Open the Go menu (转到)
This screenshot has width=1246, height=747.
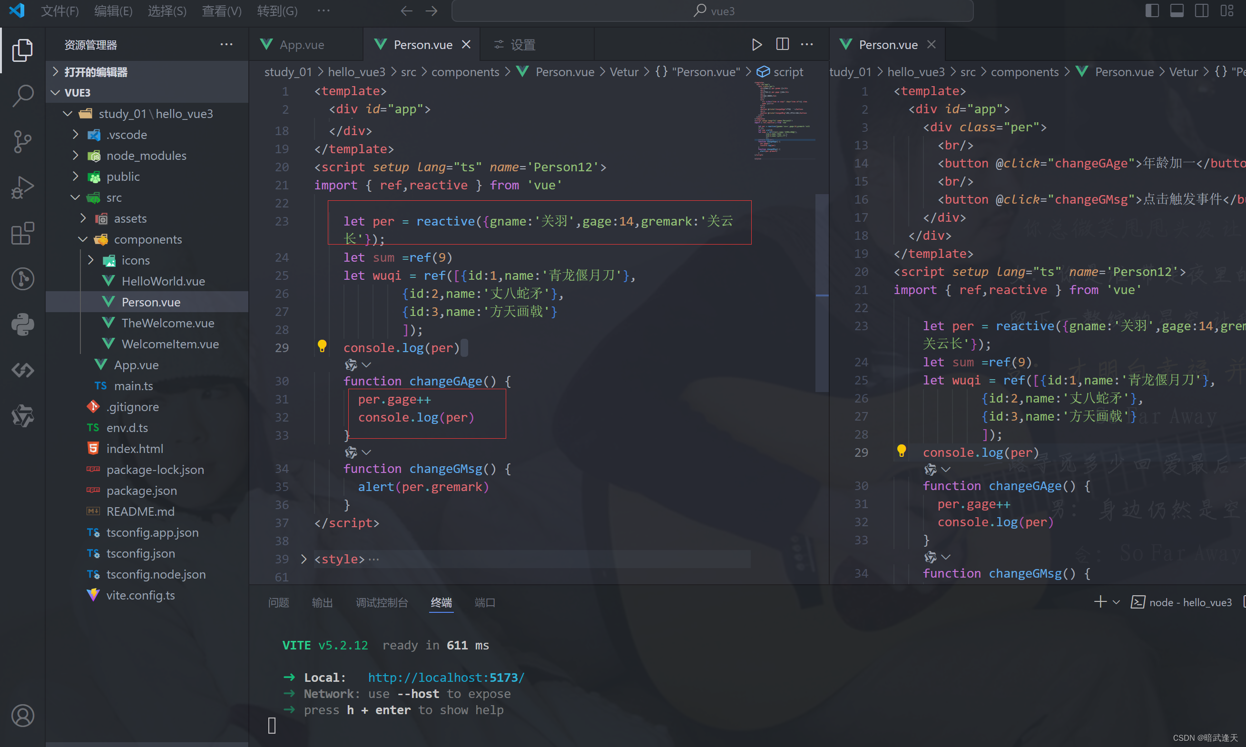277,11
